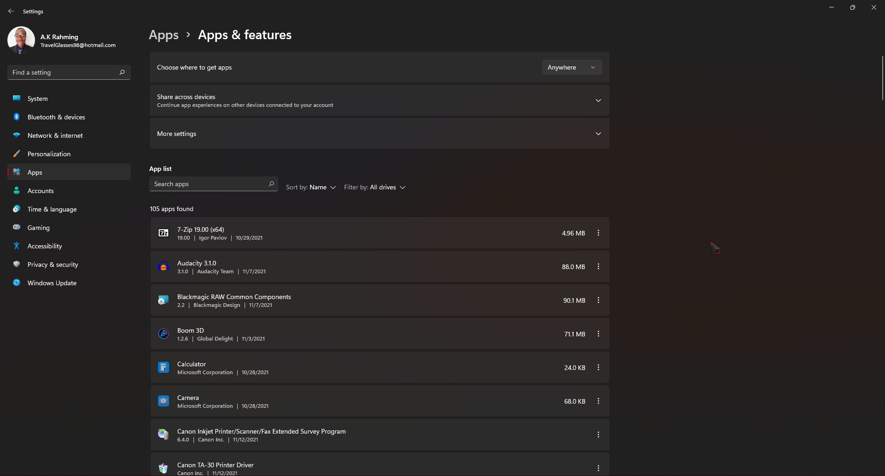Open the three-dot menu for Audacity 3.1.0

pyautogui.click(x=598, y=267)
